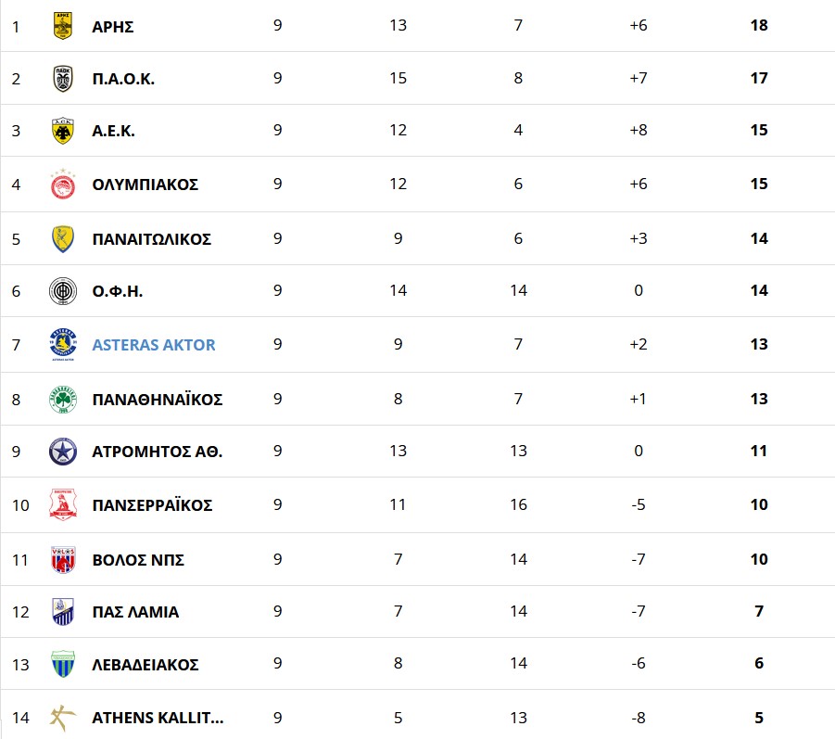Open the ASTERAS AKTOR team link
Image resolution: width=835 pixels, height=739 pixels.
(154, 345)
